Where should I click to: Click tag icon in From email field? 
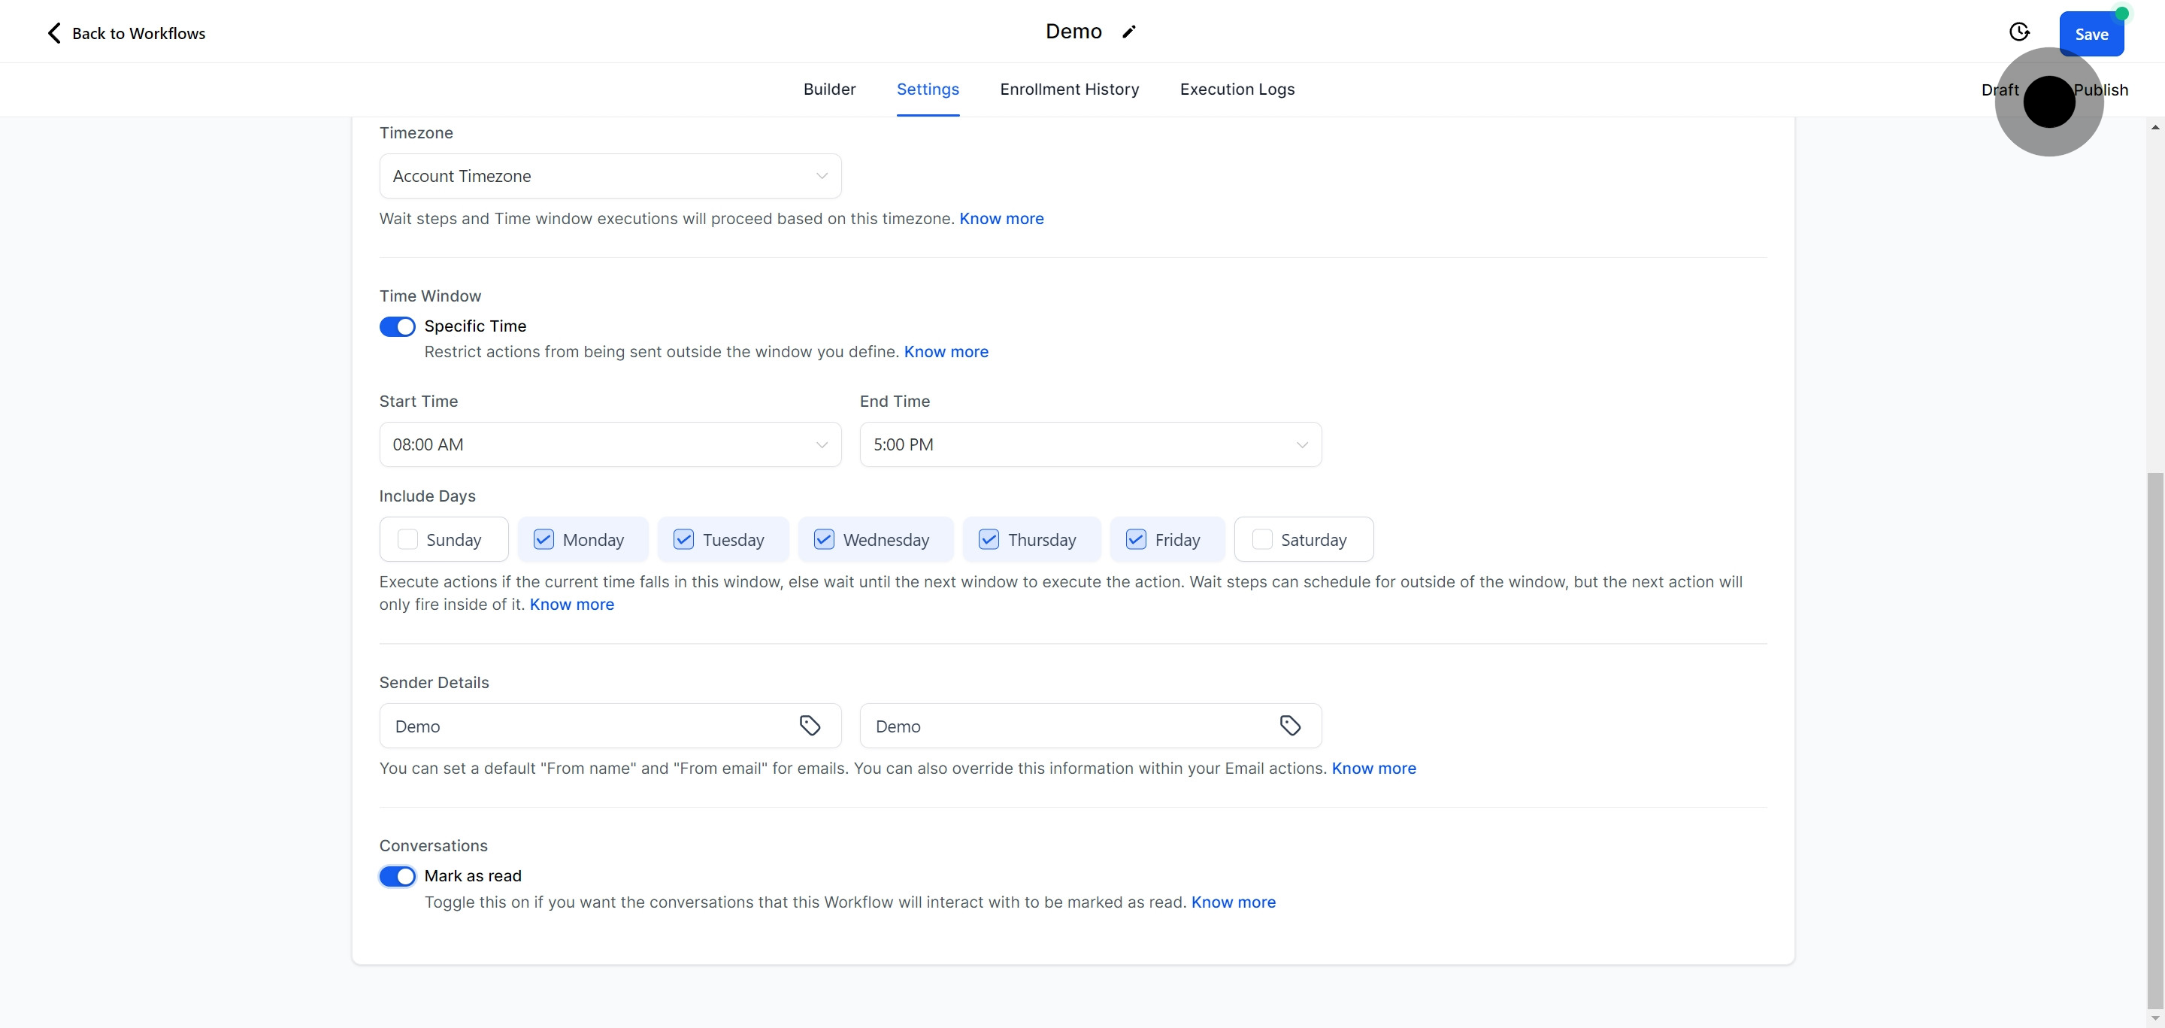(1290, 726)
